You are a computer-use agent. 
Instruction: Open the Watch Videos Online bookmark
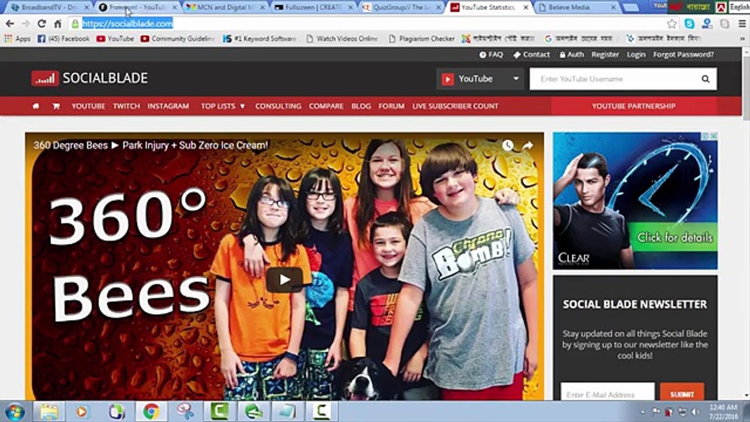pyautogui.click(x=342, y=39)
